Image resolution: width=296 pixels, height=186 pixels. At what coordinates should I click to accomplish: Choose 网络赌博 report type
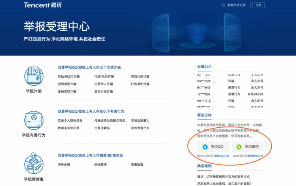coord(101,165)
